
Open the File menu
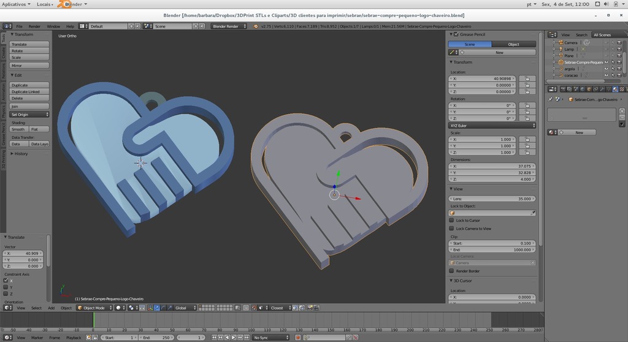click(19, 26)
